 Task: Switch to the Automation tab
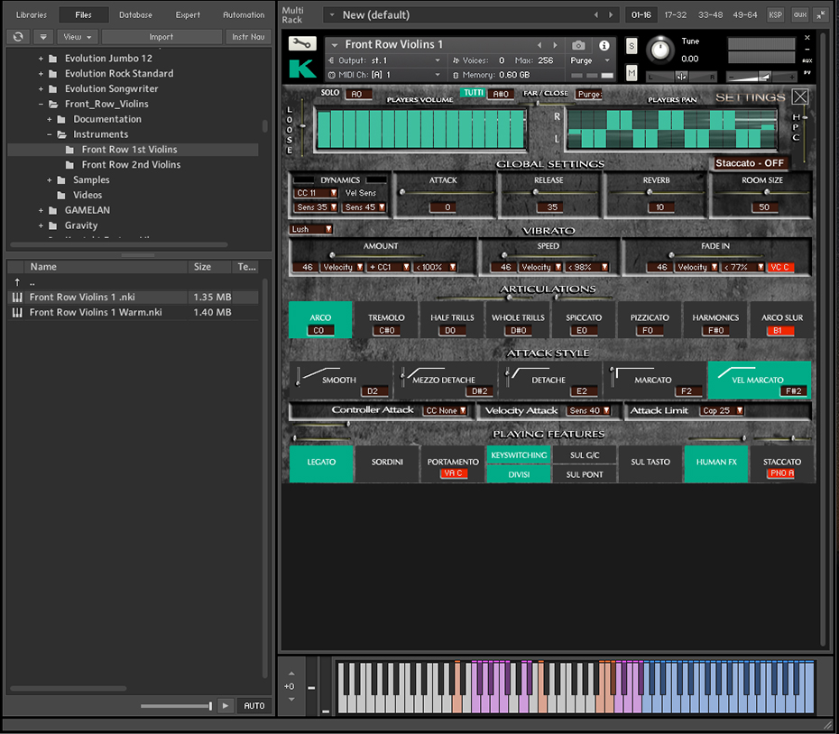click(244, 15)
